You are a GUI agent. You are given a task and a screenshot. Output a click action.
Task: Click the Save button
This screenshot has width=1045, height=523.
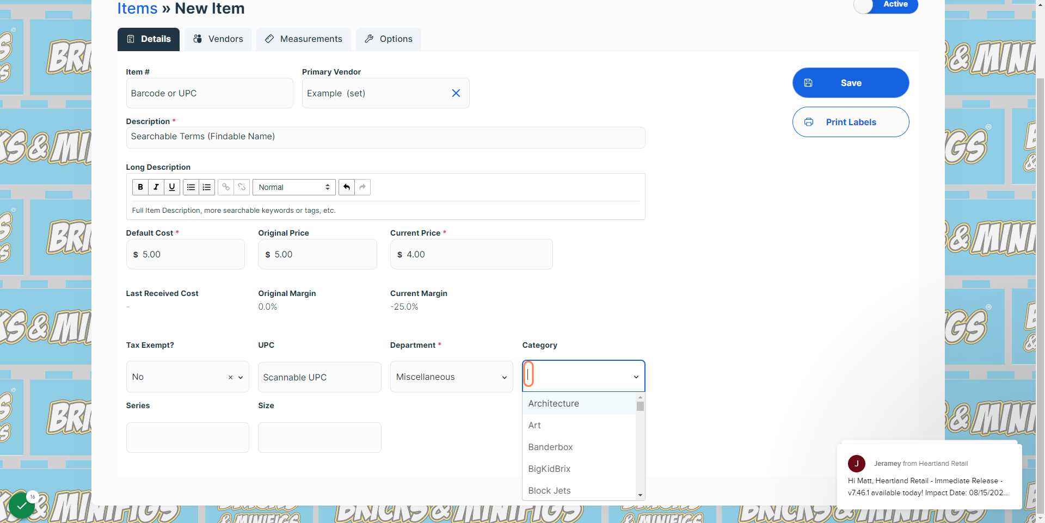pyautogui.click(x=851, y=83)
